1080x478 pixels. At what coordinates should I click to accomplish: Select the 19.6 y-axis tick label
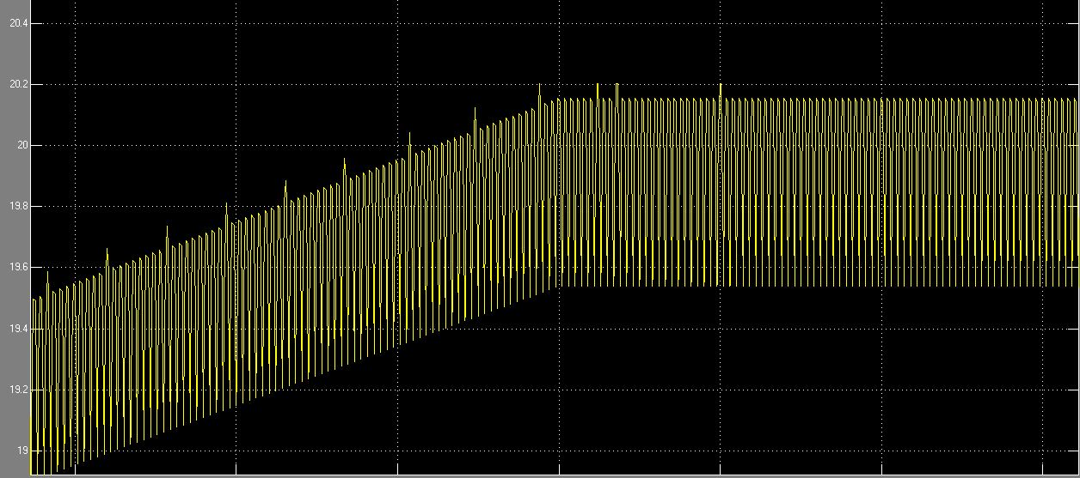18,268
